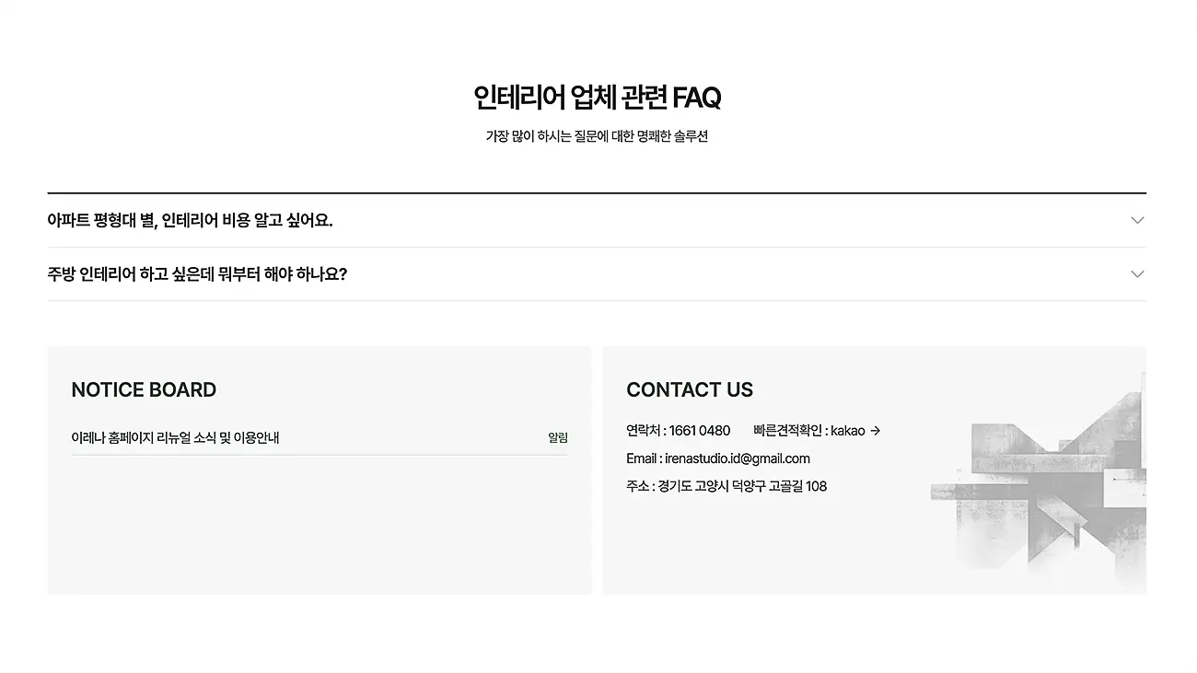
Task: Open the kakao quick estimate link
Action: (x=848, y=431)
